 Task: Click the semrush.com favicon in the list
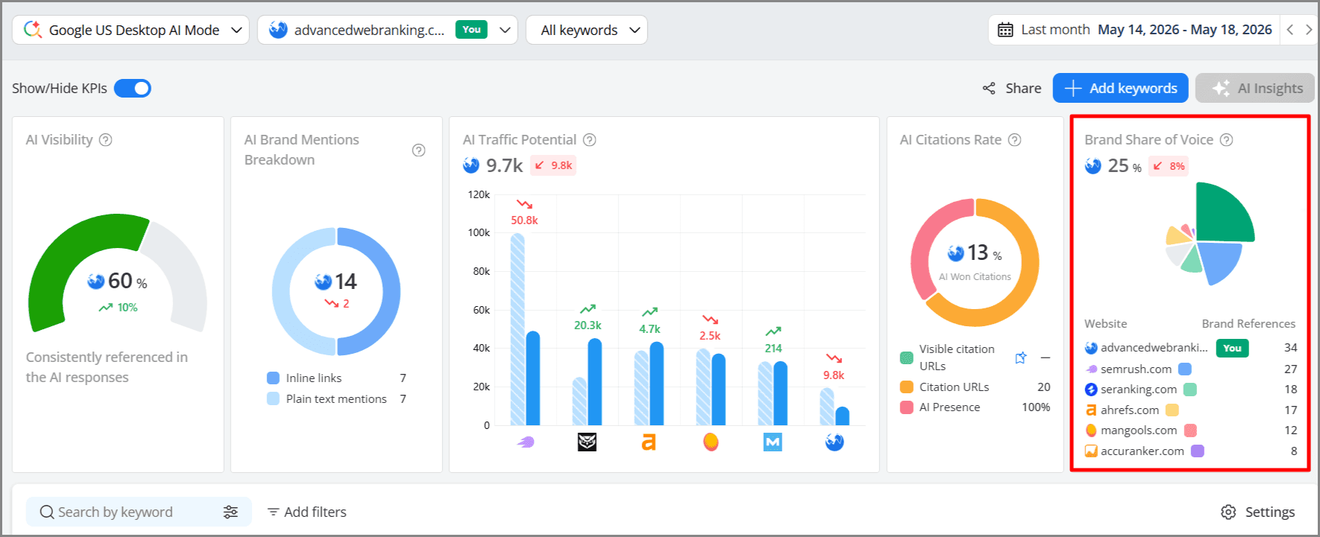pyautogui.click(x=1091, y=369)
